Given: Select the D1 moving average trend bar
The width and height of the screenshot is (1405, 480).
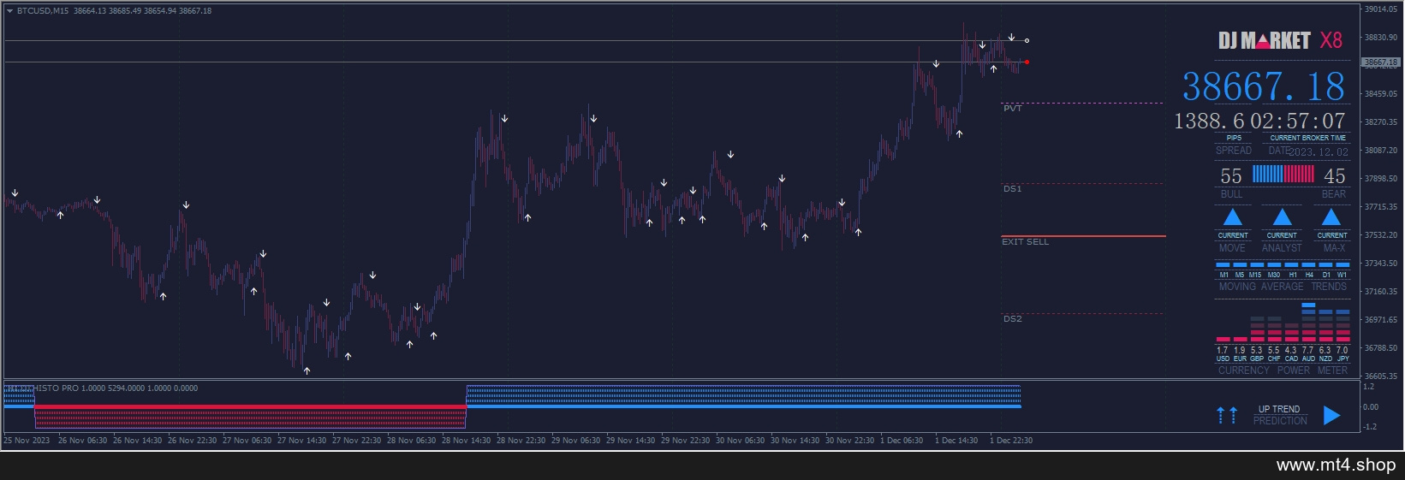Looking at the screenshot, I should (1325, 265).
